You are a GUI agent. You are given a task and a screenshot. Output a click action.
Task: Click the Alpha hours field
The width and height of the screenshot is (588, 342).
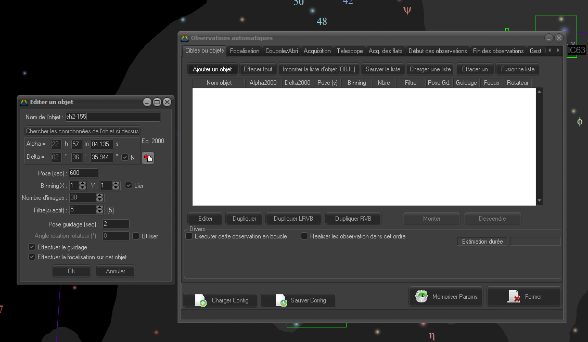click(56, 144)
